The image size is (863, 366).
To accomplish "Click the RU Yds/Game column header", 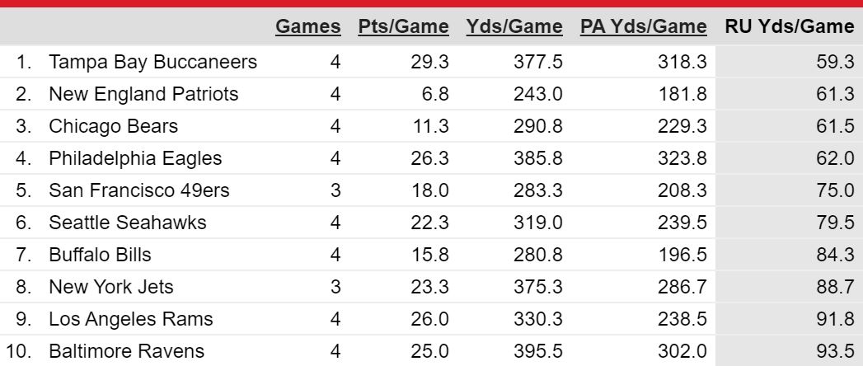I will pyautogui.click(x=790, y=26).
